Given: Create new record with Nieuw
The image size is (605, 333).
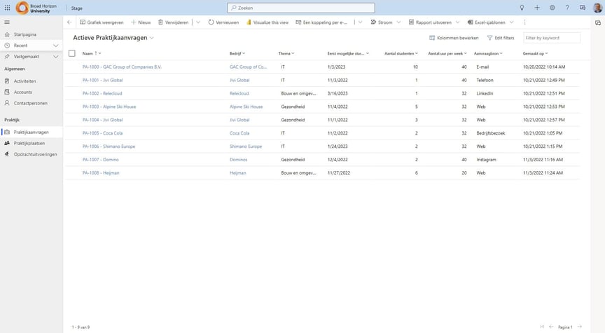Looking at the screenshot, I should coord(141,22).
